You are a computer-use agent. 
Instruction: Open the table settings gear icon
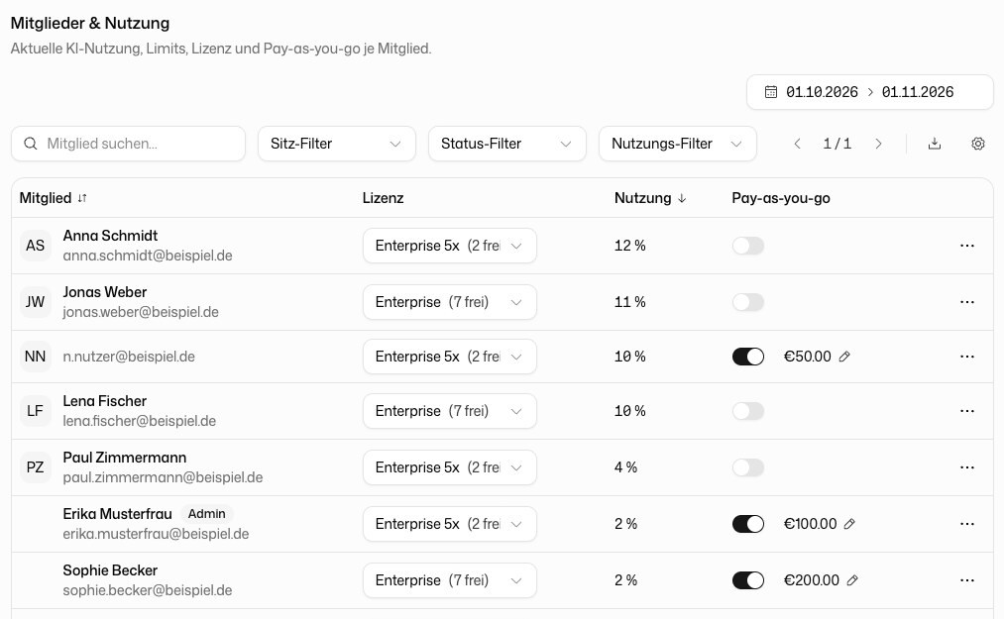tap(978, 144)
